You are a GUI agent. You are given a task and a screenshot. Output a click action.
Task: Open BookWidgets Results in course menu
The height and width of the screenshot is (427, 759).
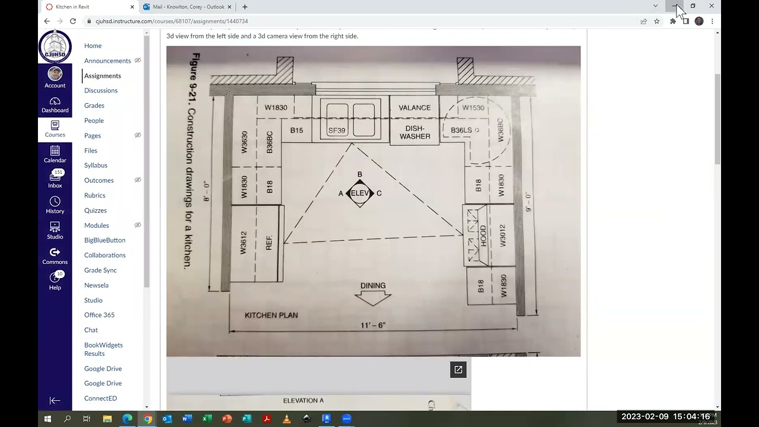(104, 349)
